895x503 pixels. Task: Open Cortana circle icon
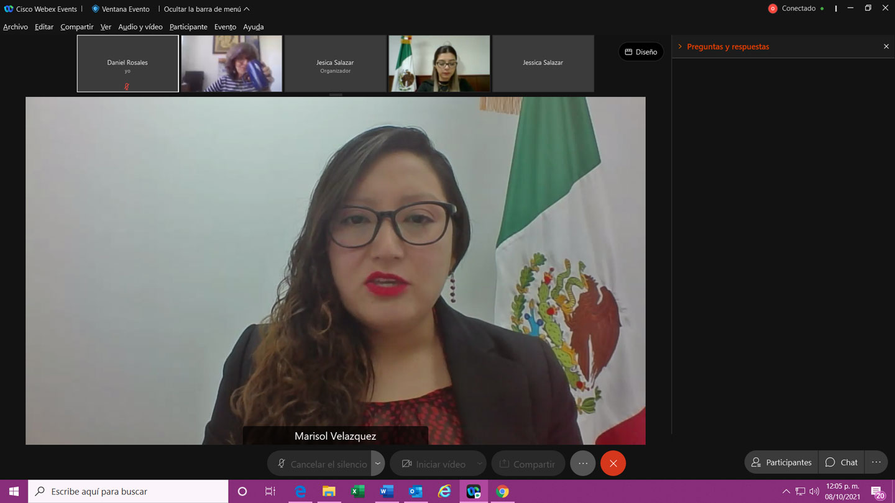tap(242, 491)
